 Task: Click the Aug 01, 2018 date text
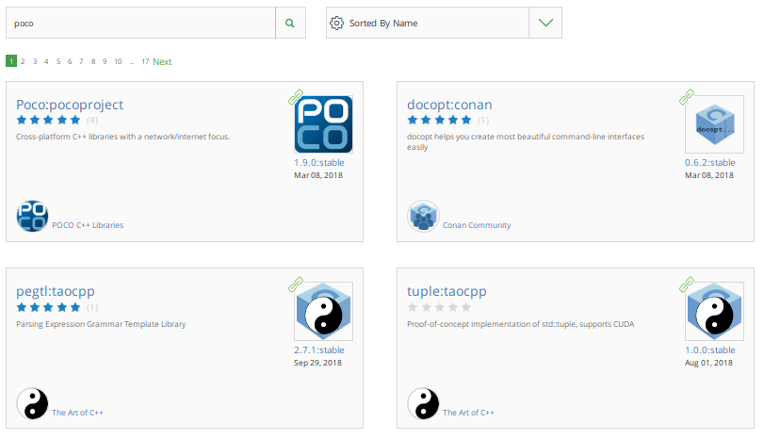tap(708, 363)
